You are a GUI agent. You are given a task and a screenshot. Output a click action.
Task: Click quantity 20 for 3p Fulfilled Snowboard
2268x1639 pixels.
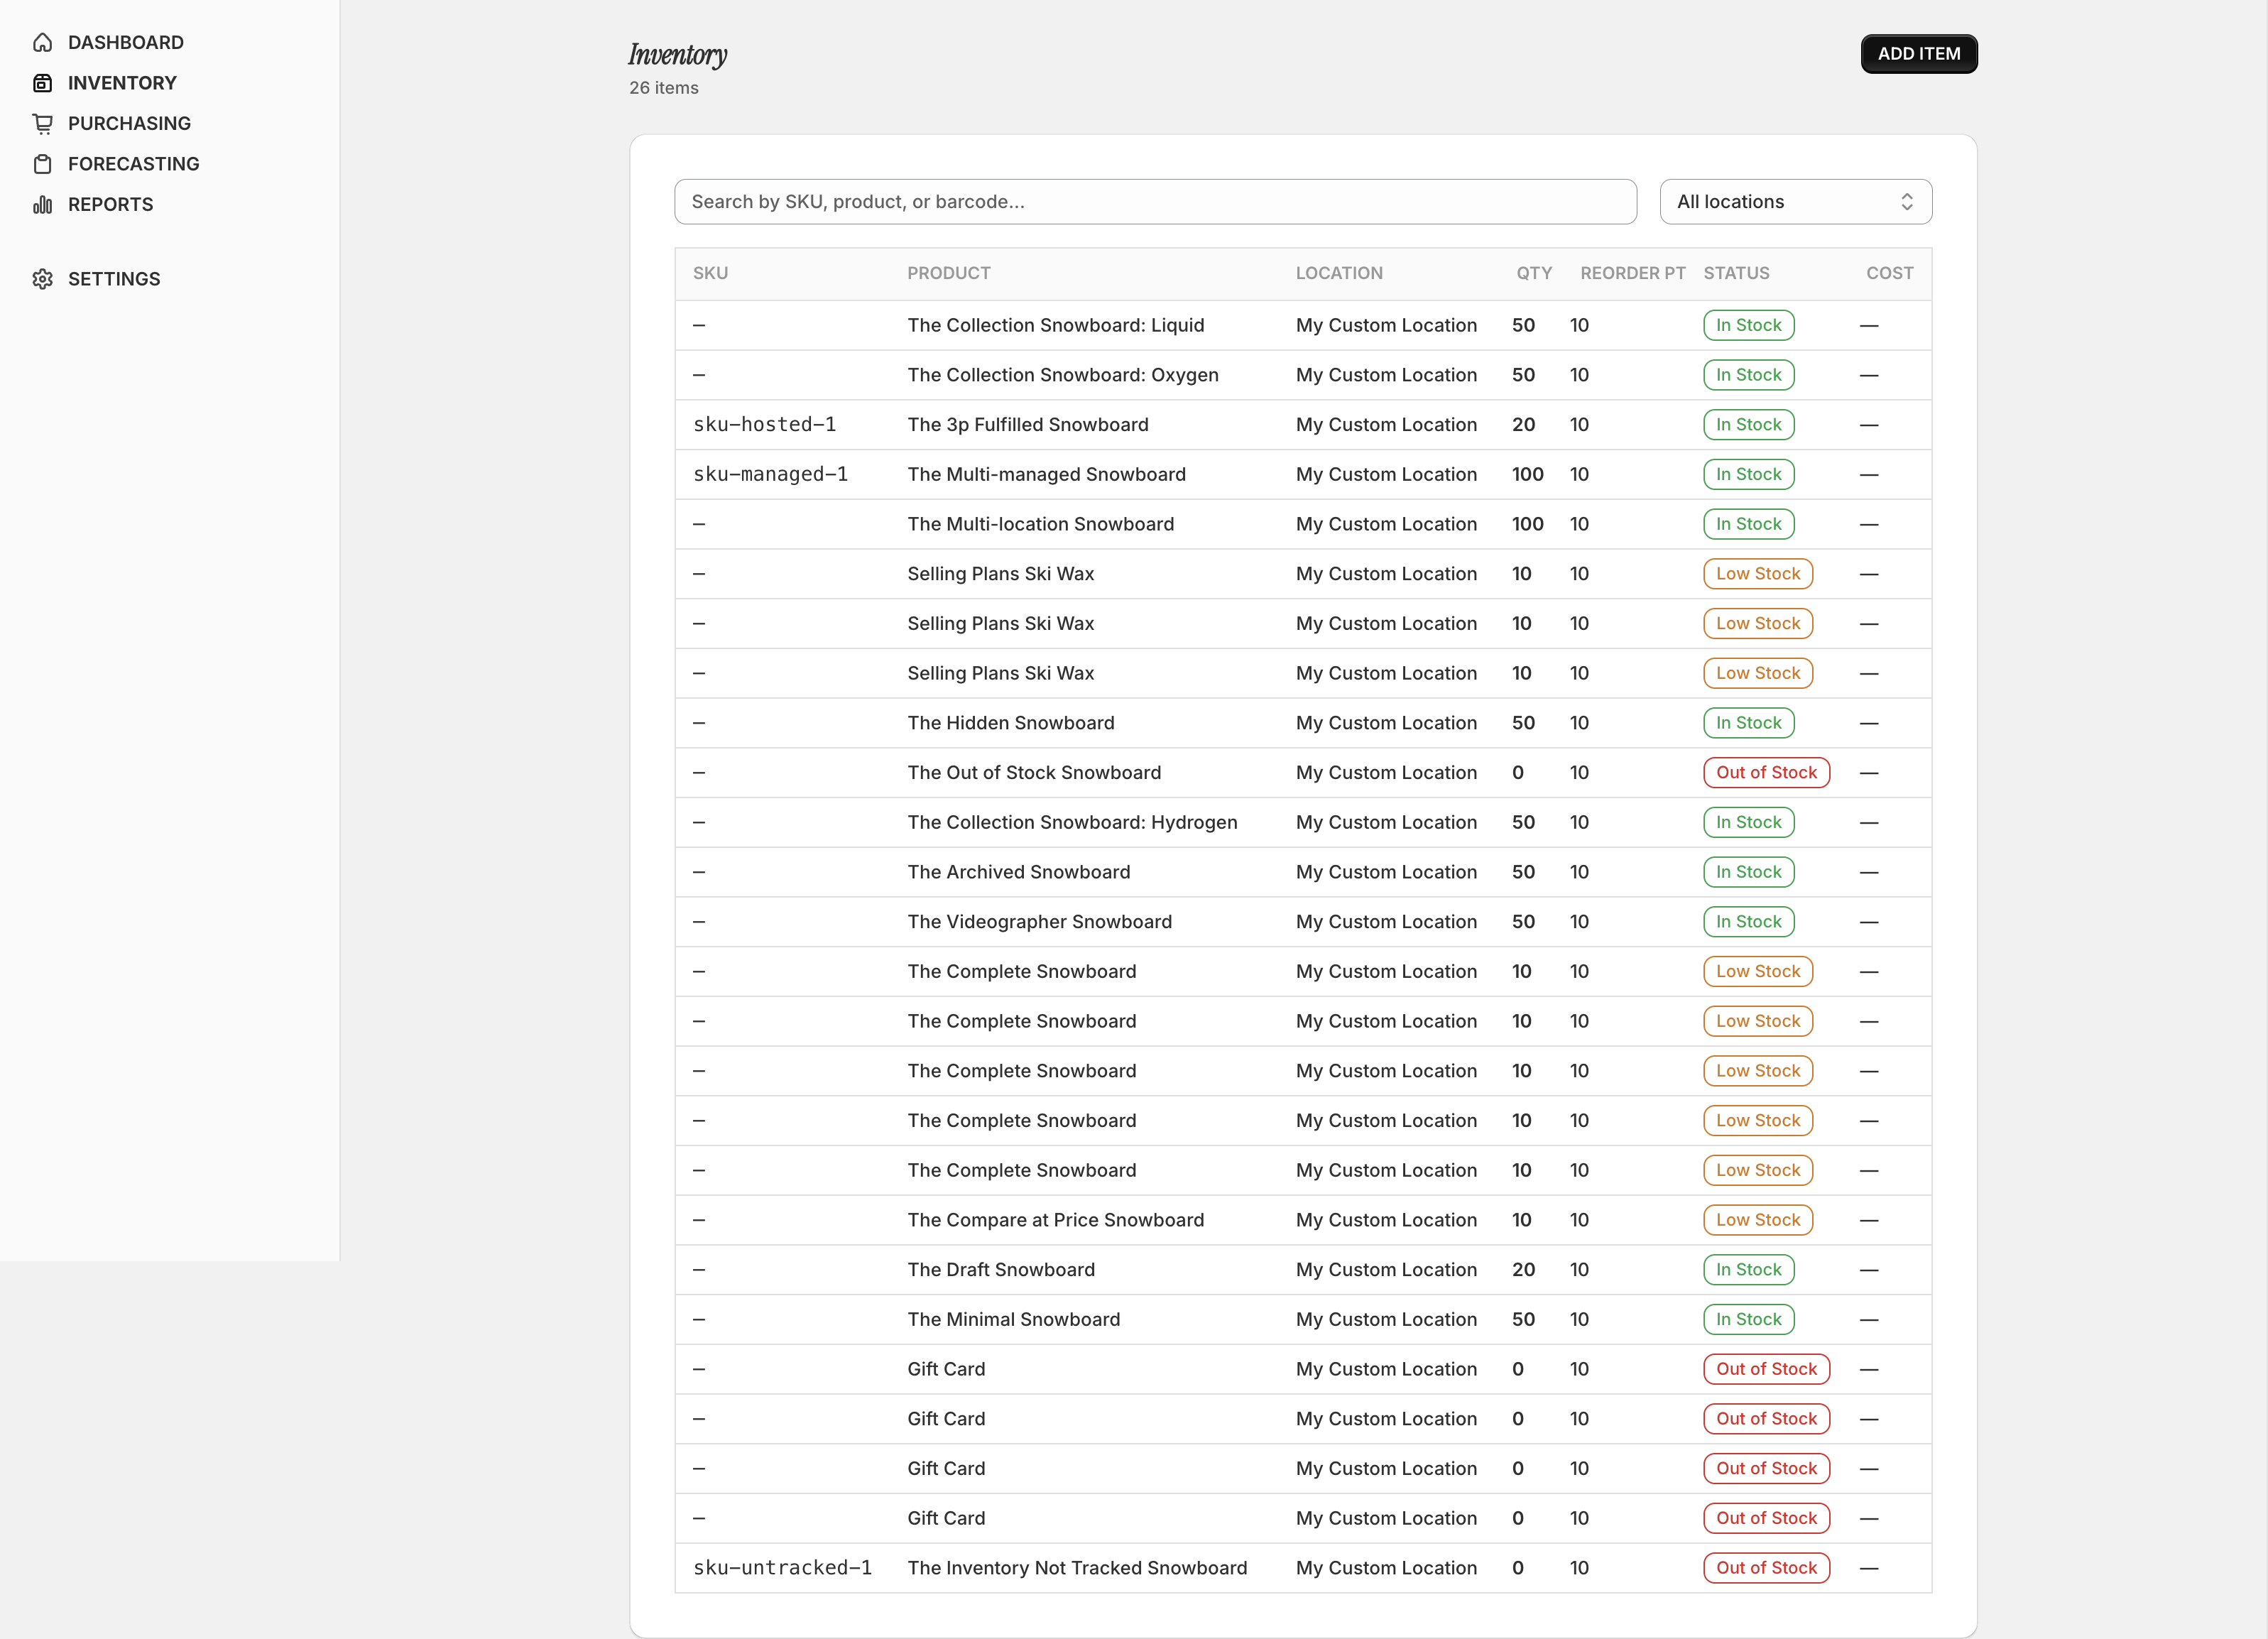pyautogui.click(x=1523, y=425)
